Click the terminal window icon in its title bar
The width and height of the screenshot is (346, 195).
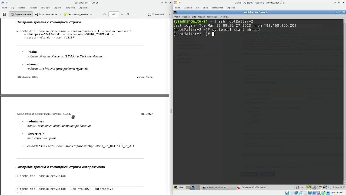pos(175,12)
